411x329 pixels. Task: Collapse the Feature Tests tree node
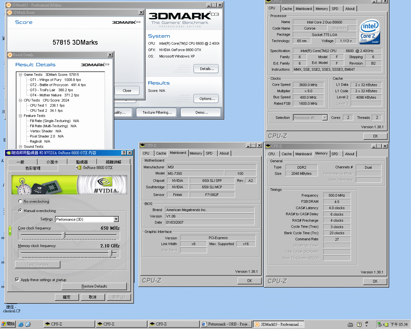click(x=20, y=116)
